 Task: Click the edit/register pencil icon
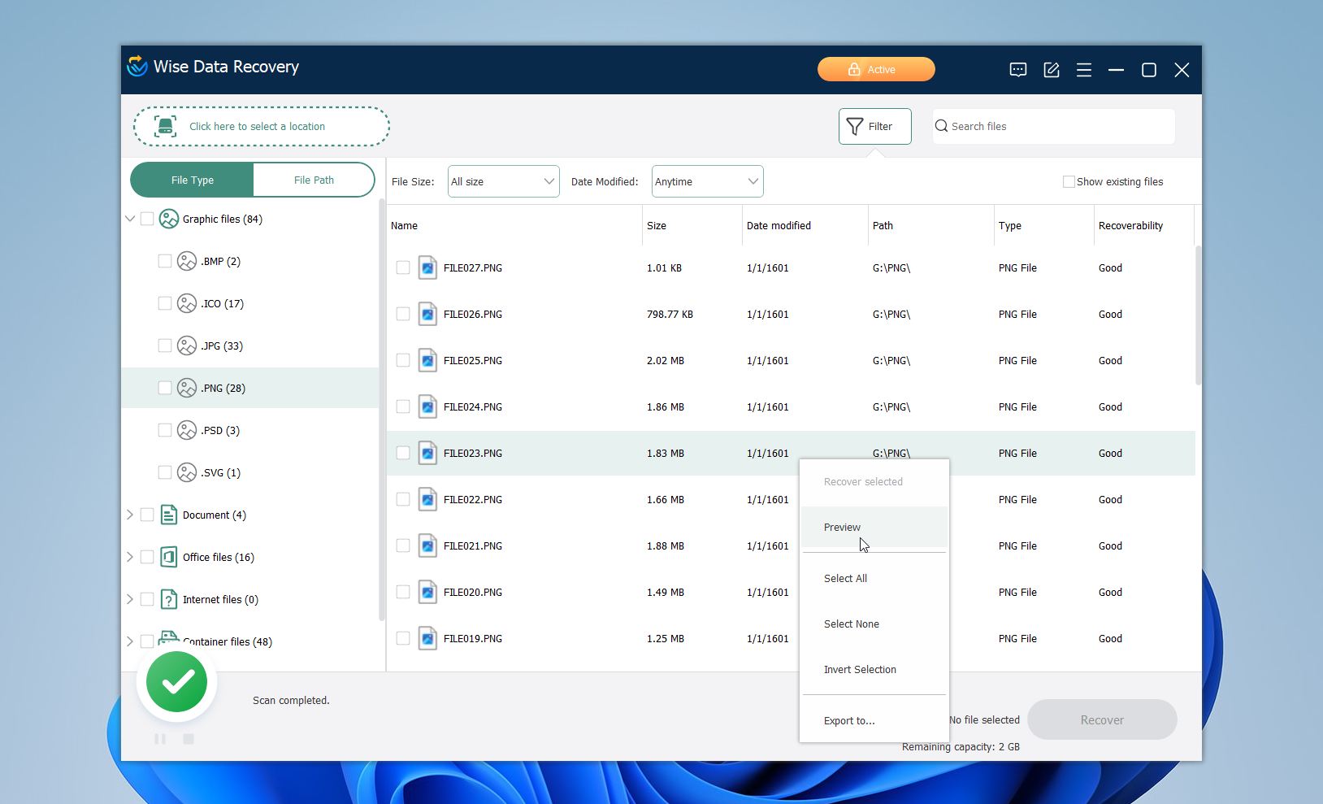(1051, 70)
